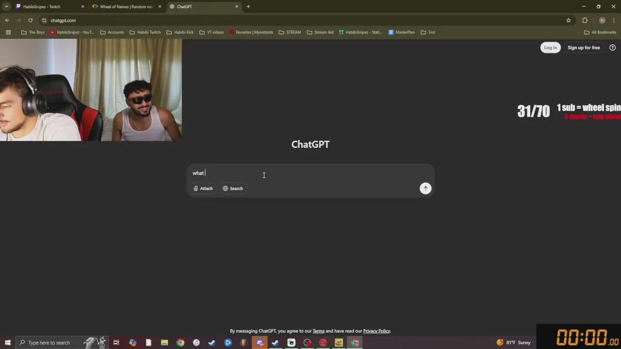Click the Log in button
Viewport: 621px width, 349px height.
[x=550, y=48]
